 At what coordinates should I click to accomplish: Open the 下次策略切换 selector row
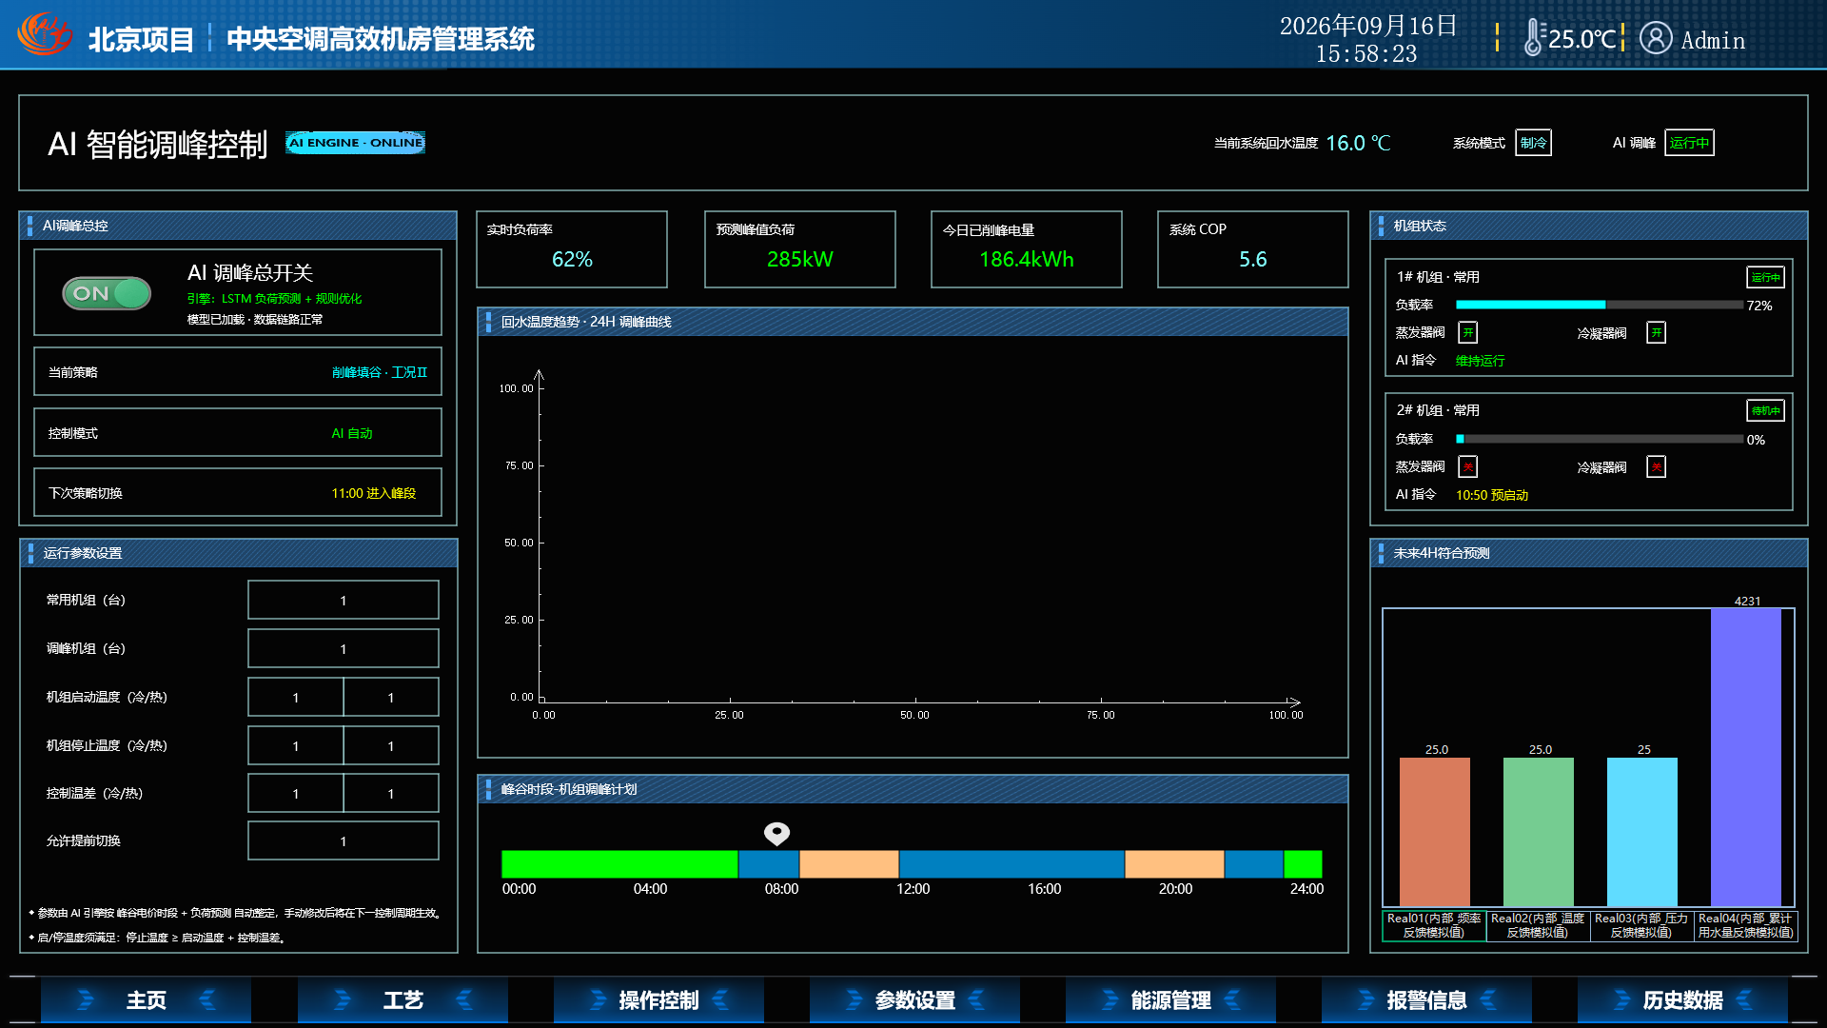coord(238,493)
